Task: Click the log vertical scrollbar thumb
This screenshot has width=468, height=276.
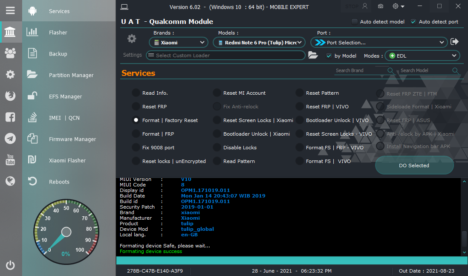Action: 464,239
